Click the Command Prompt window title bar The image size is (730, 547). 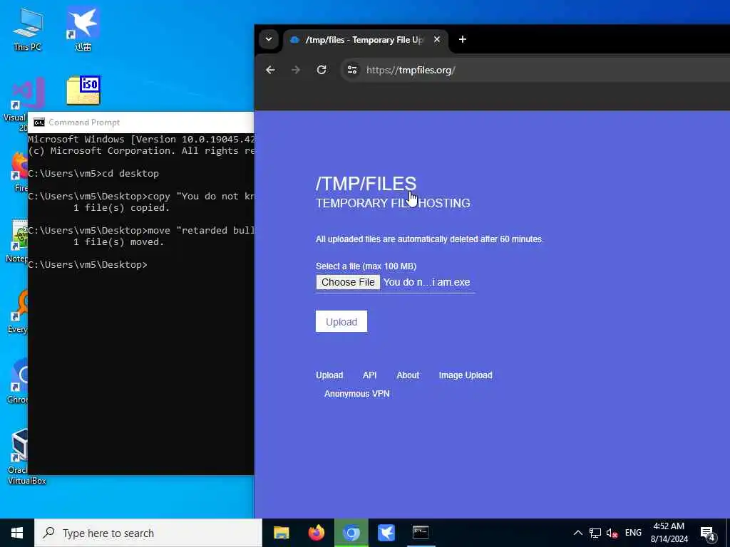(x=141, y=123)
